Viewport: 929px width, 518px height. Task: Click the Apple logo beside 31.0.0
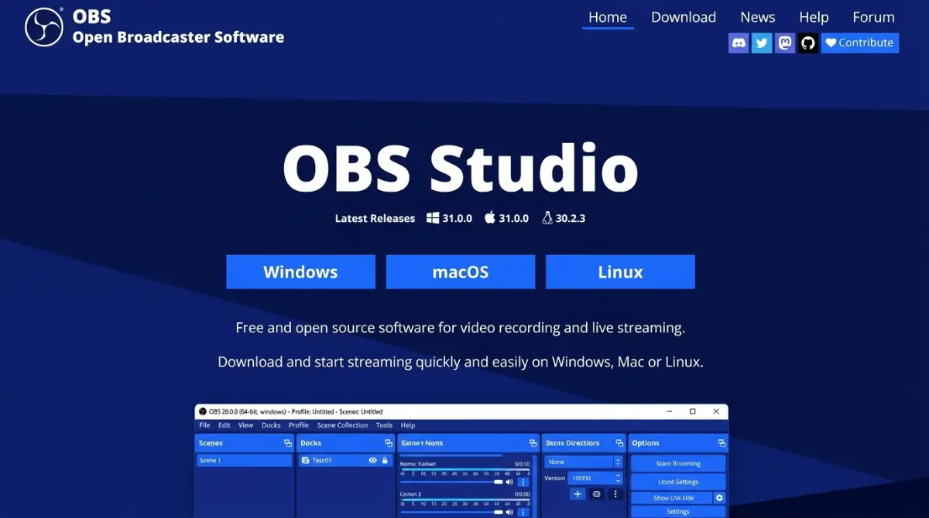pos(489,218)
